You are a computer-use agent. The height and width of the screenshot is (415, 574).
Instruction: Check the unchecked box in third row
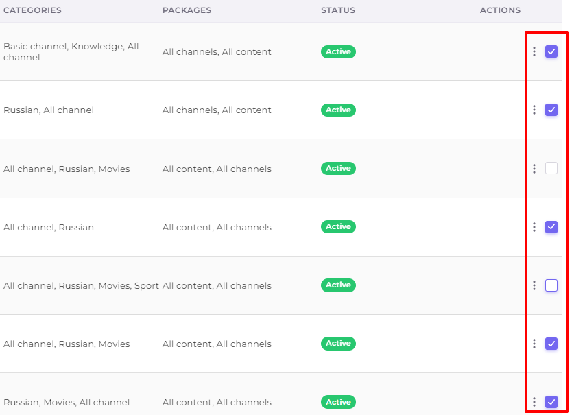(551, 169)
